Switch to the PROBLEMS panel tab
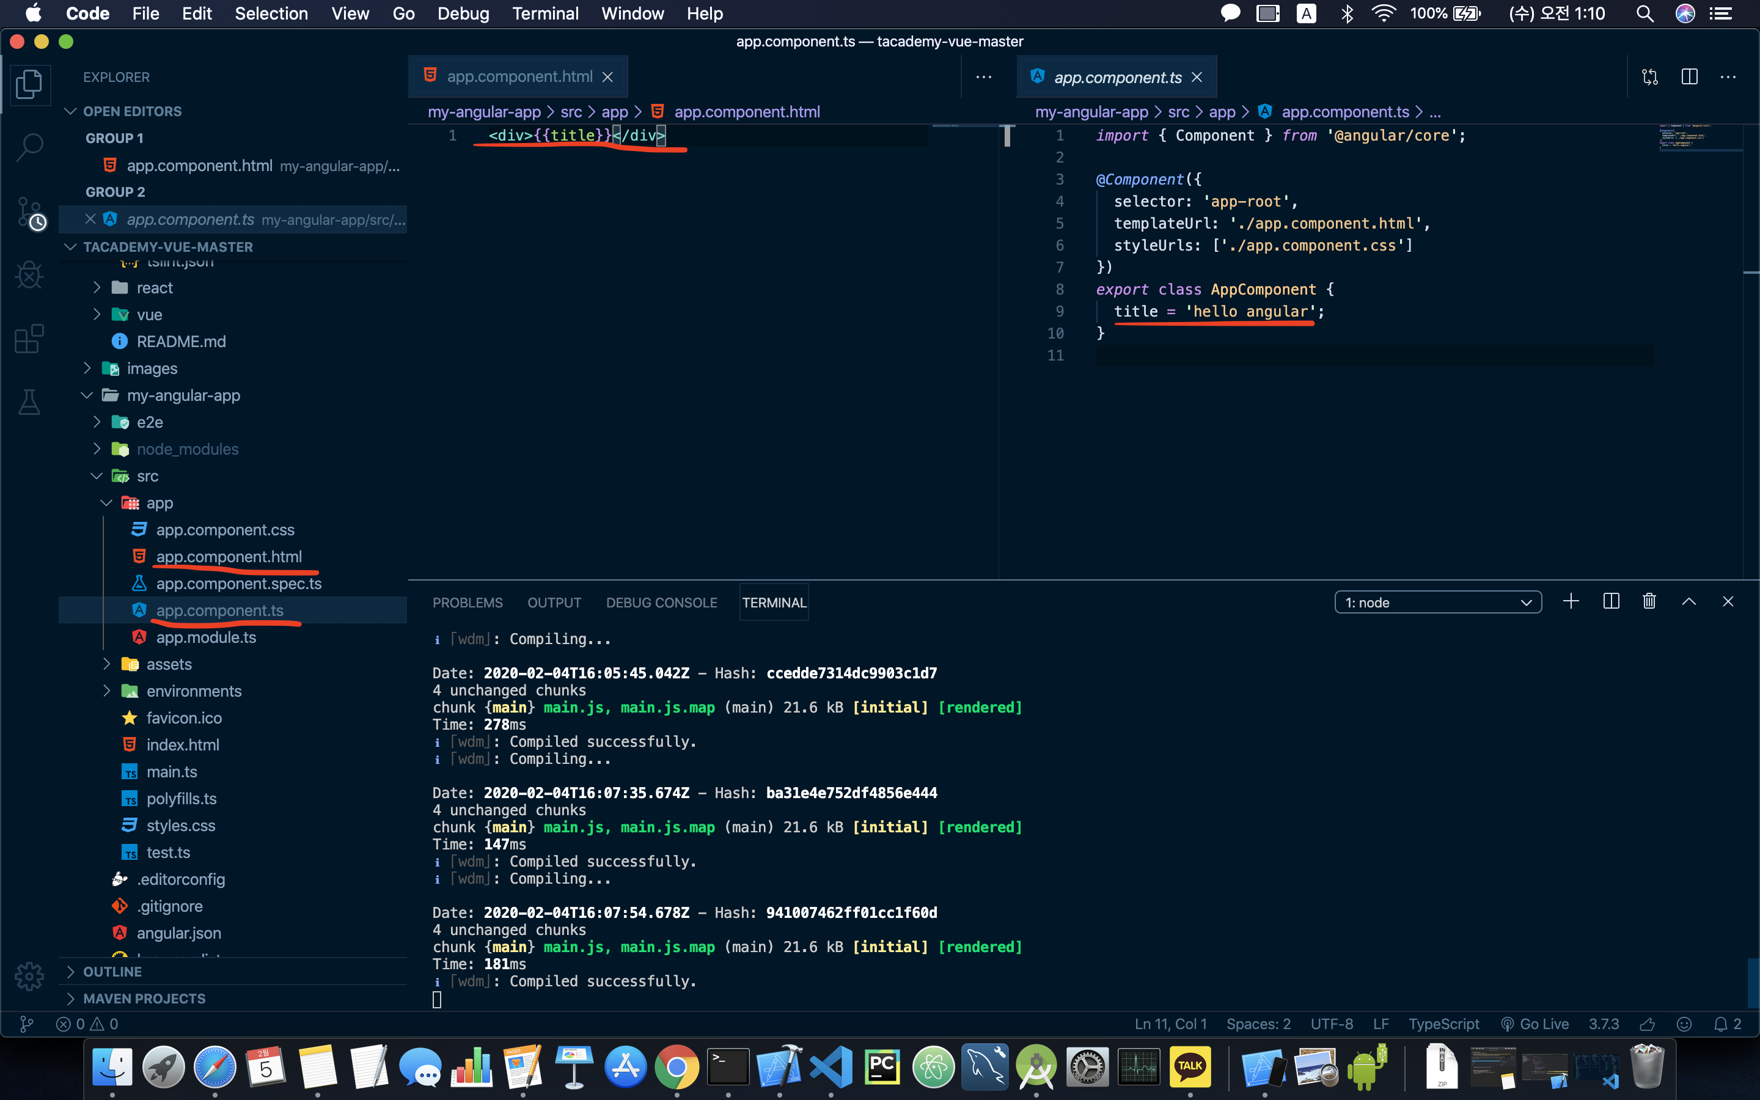This screenshot has height=1100, width=1760. 467,603
